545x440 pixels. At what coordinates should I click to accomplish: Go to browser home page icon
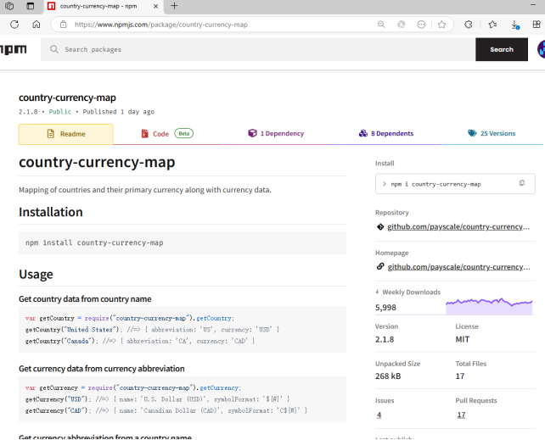click(37, 25)
